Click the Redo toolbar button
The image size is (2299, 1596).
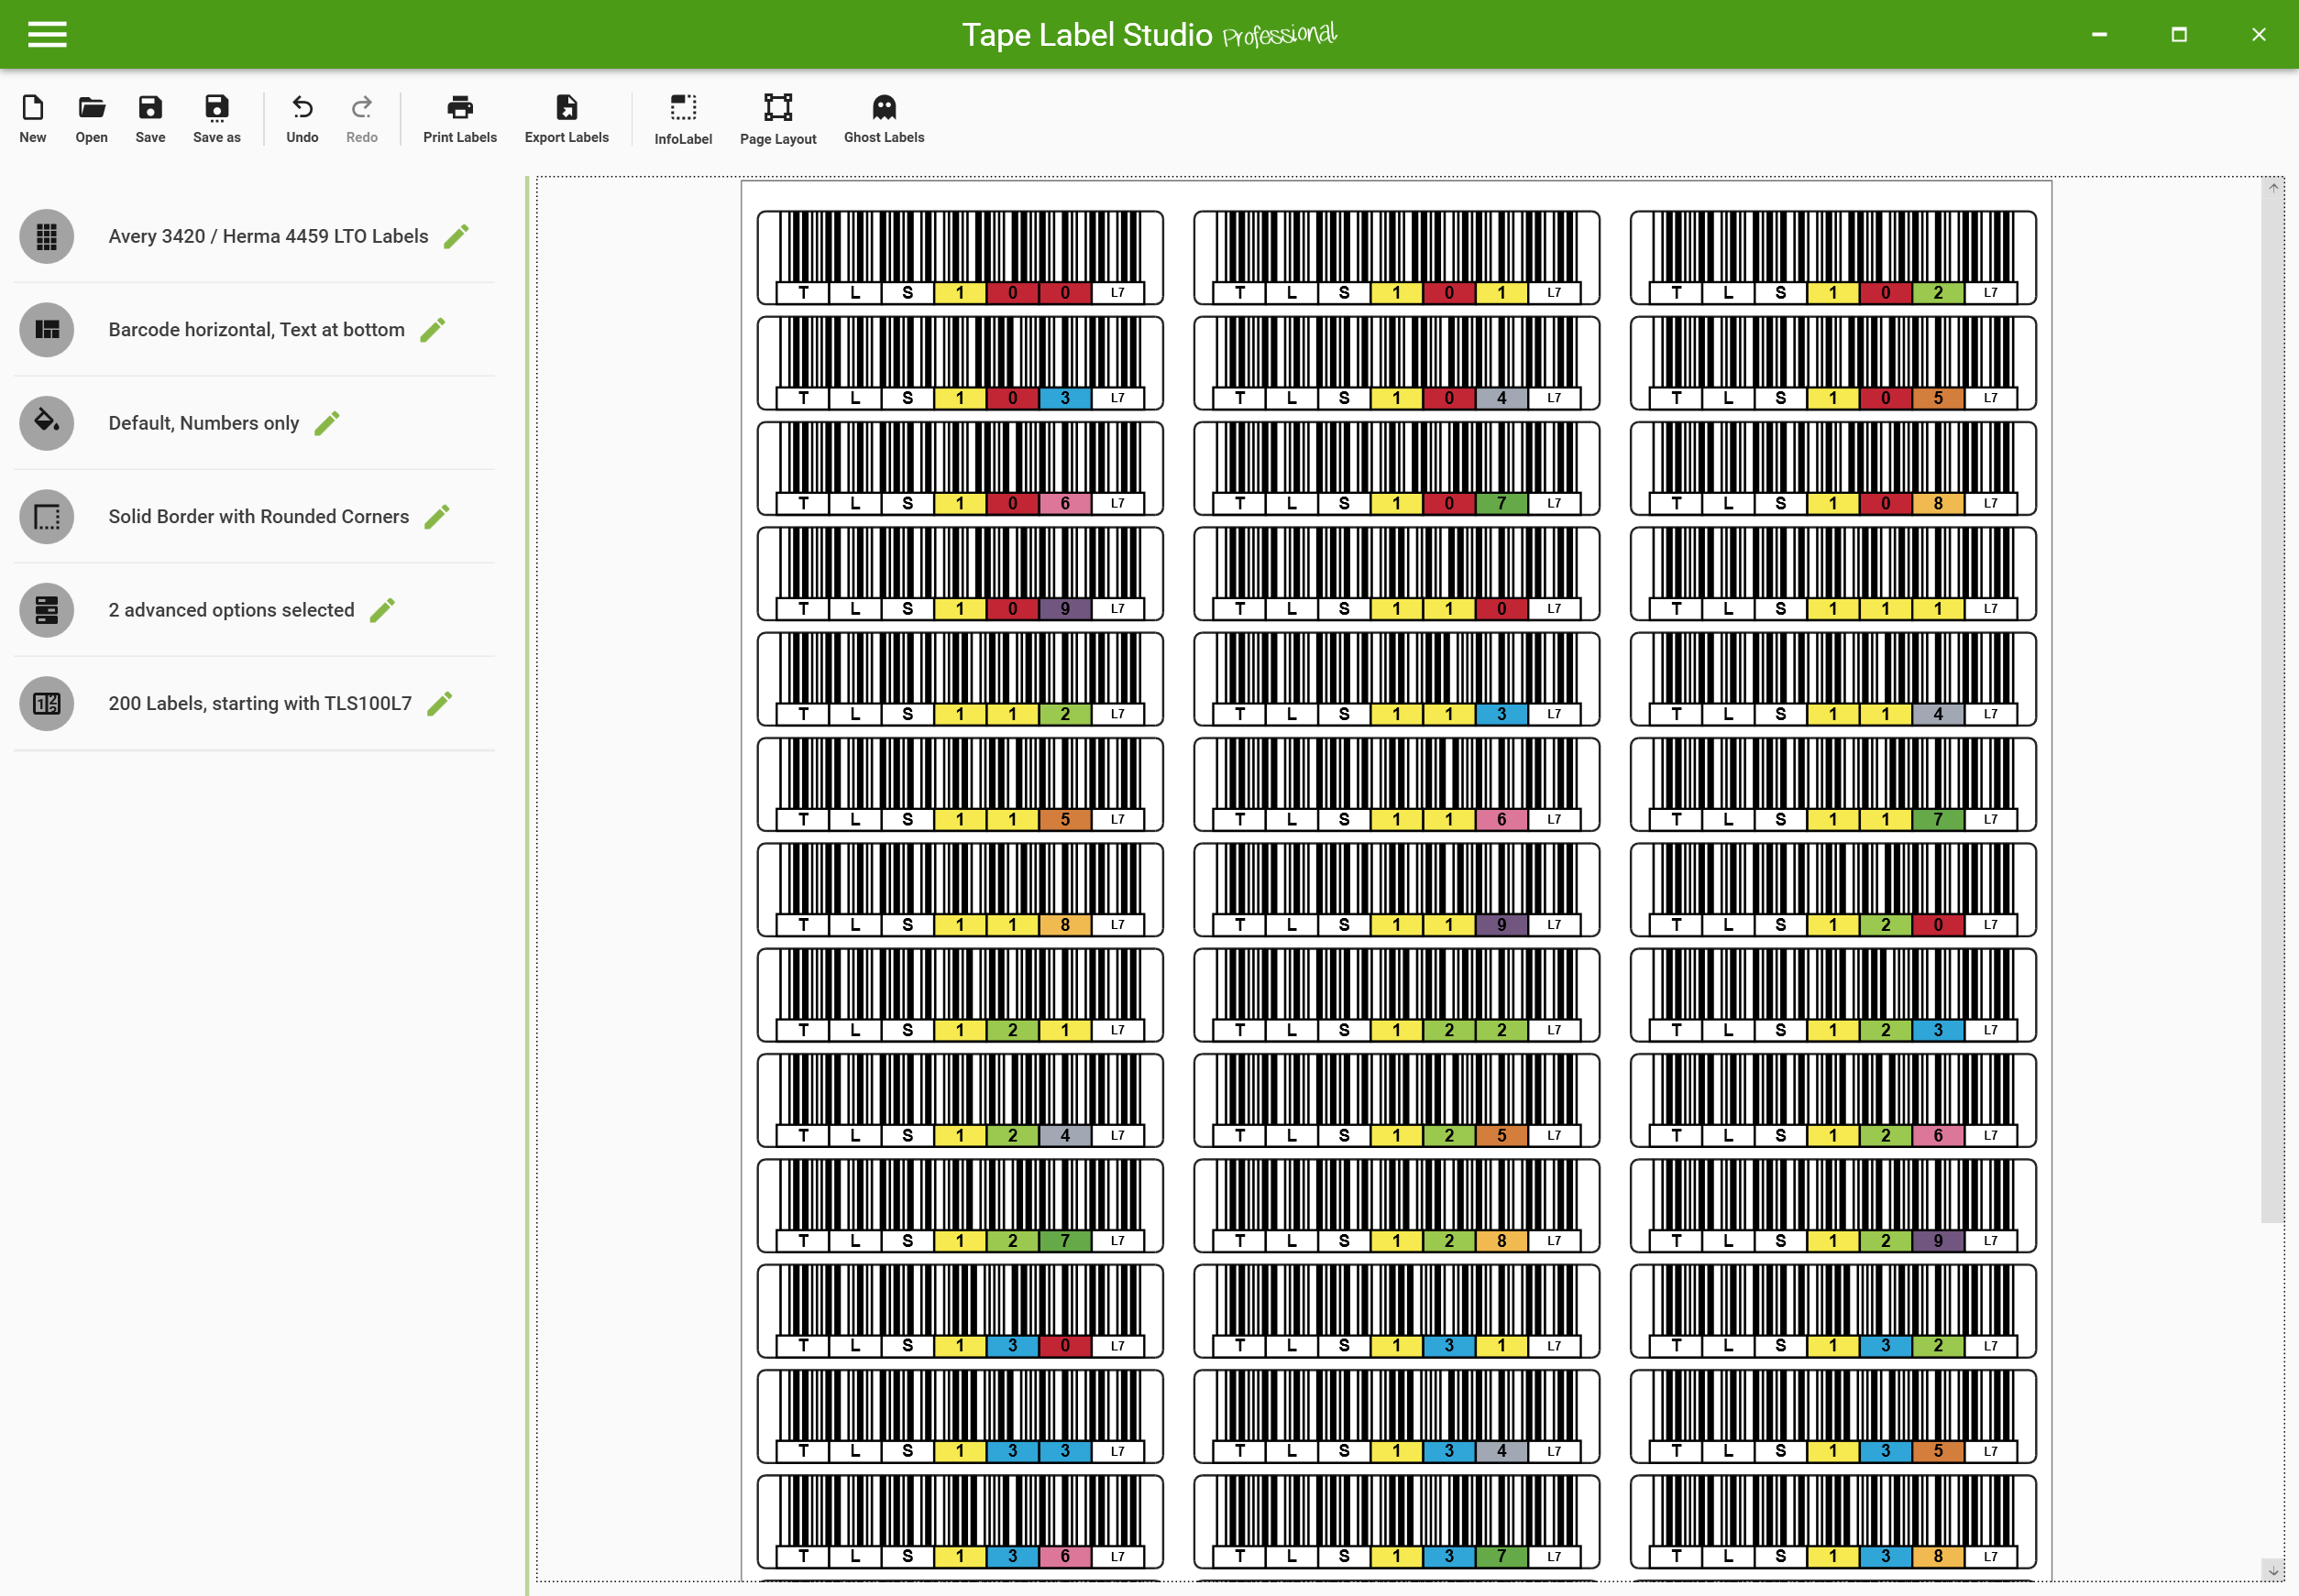click(x=362, y=119)
